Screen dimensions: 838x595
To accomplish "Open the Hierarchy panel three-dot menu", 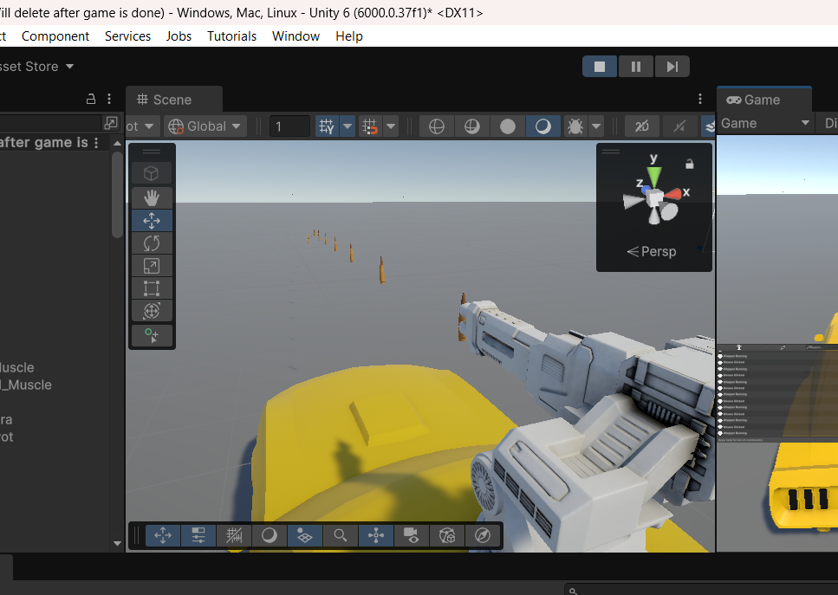I will [109, 99].
